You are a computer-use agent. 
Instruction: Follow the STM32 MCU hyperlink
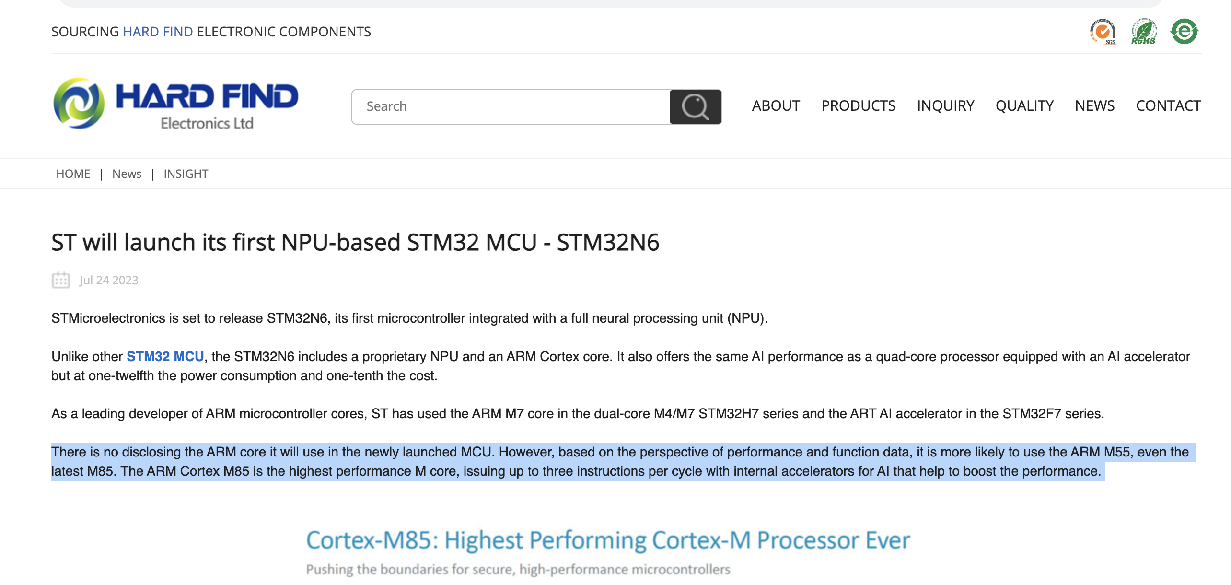(x=165, y=357)
